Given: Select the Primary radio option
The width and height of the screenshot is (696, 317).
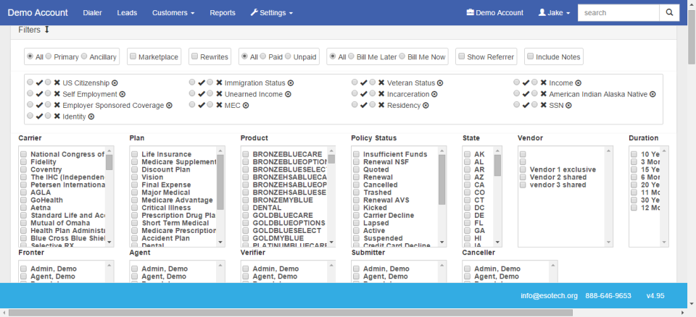Looking at the screenshot, I should 49,56.
